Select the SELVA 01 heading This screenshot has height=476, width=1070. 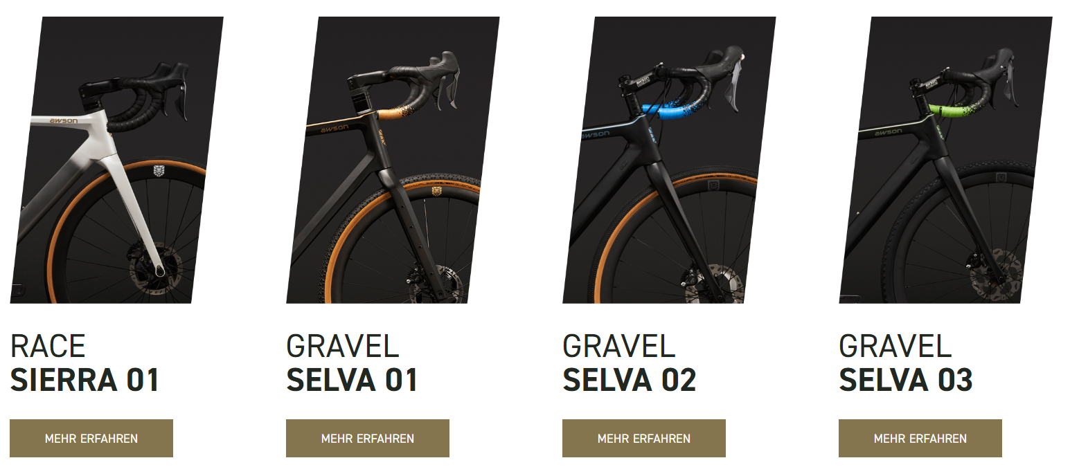coord(352,380)
